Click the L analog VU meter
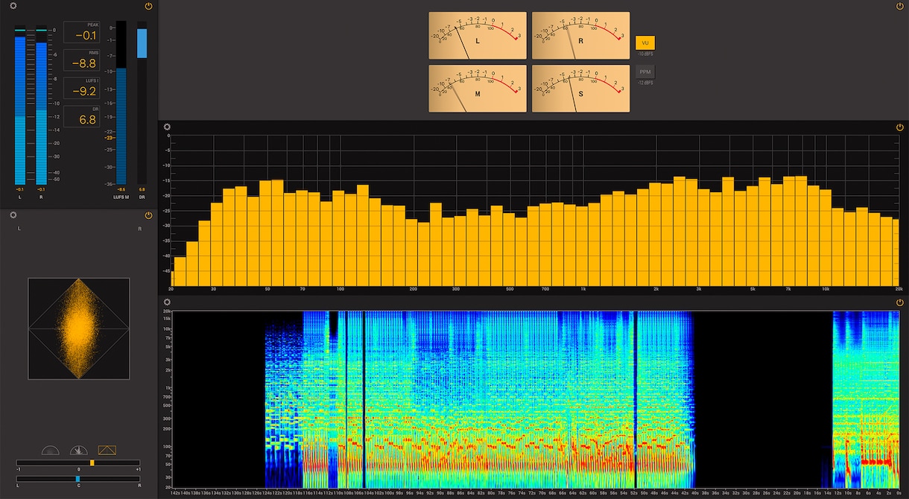Viewport: 909px width, 499px height. (478, 36)
